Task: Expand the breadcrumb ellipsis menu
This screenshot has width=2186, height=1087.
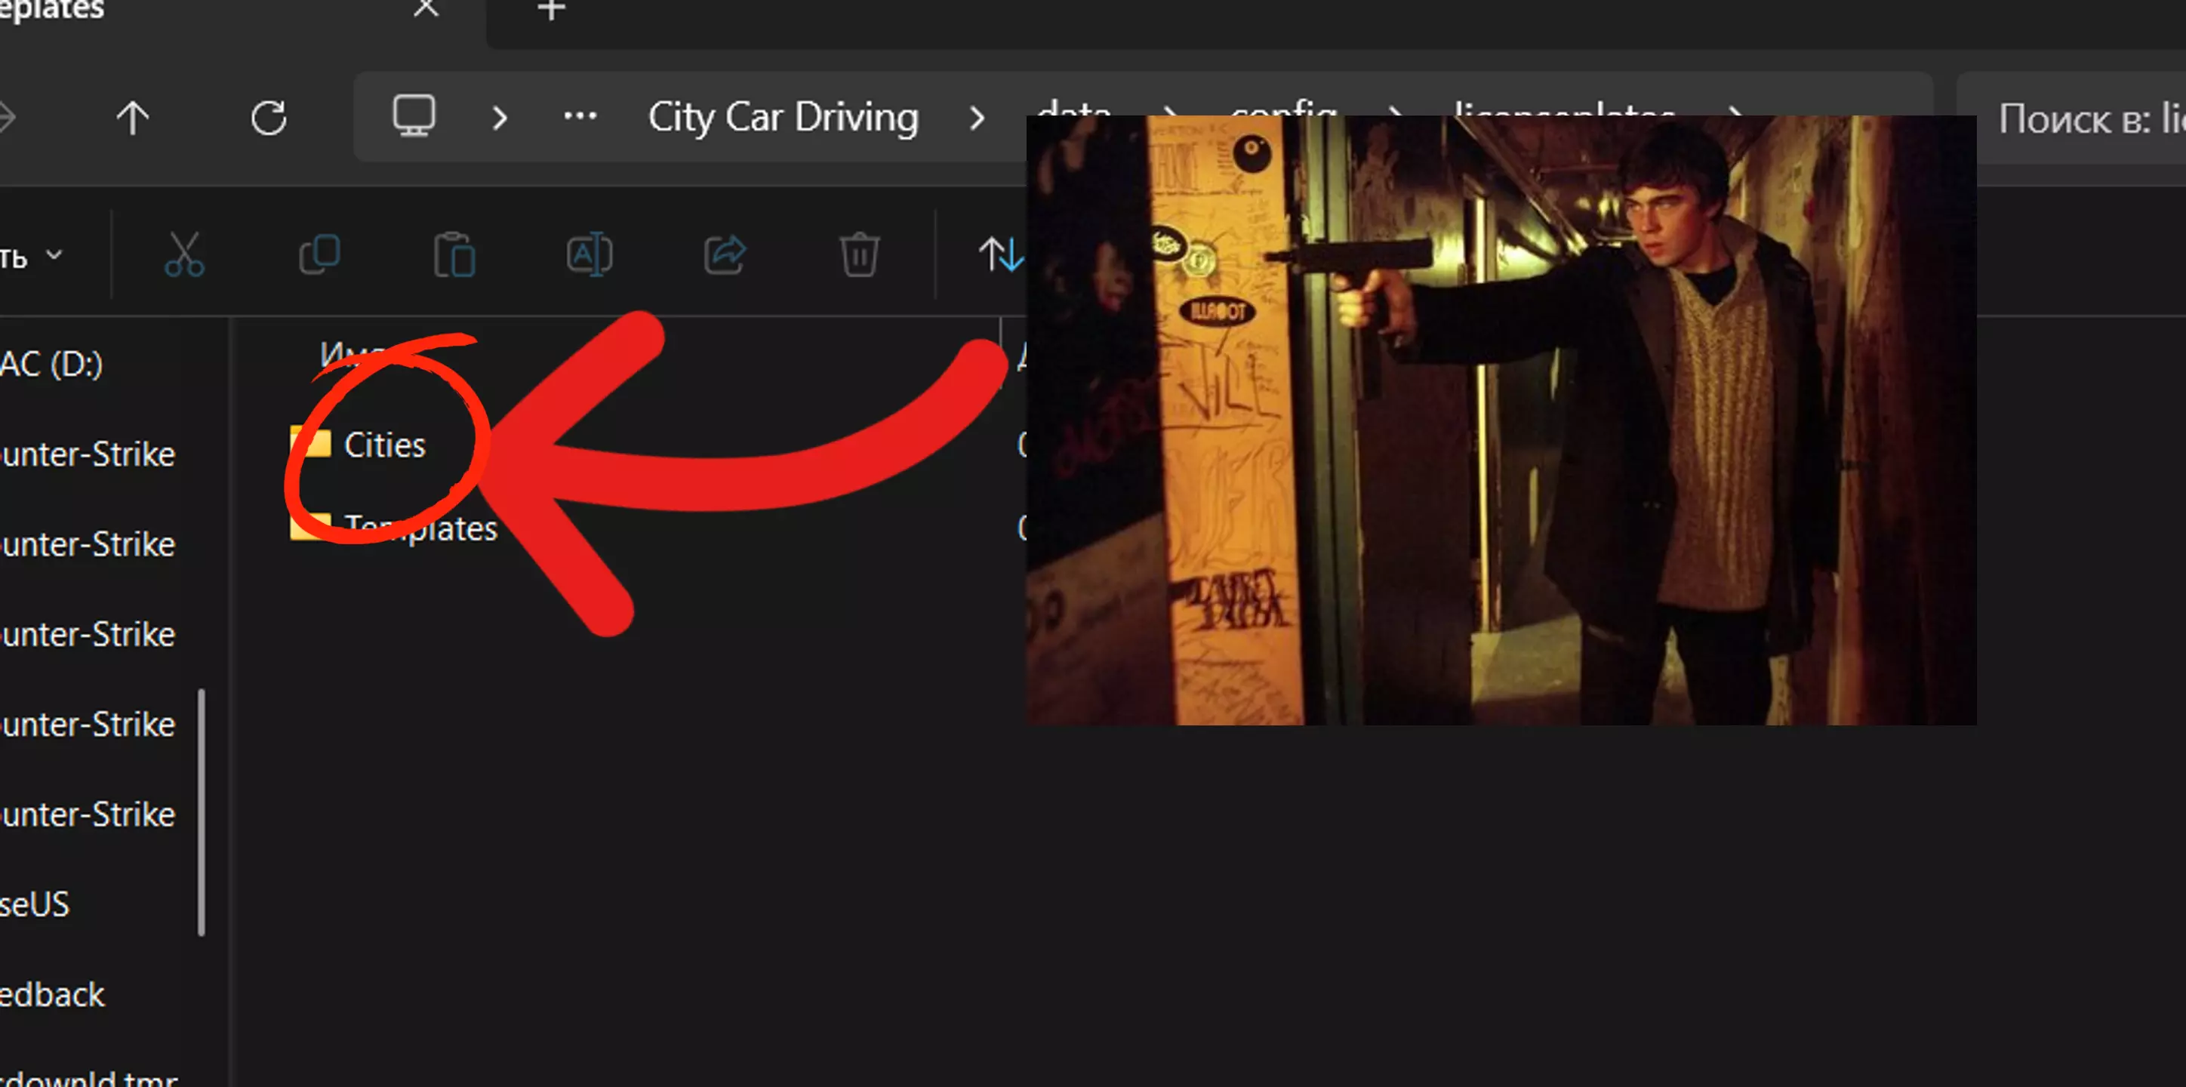Action: pyautogui.click(x=580, y=116)
